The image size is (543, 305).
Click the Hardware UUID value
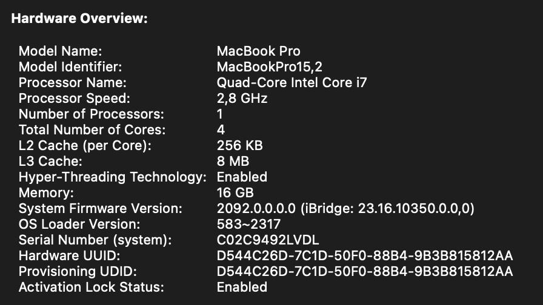tap(365, 255)
